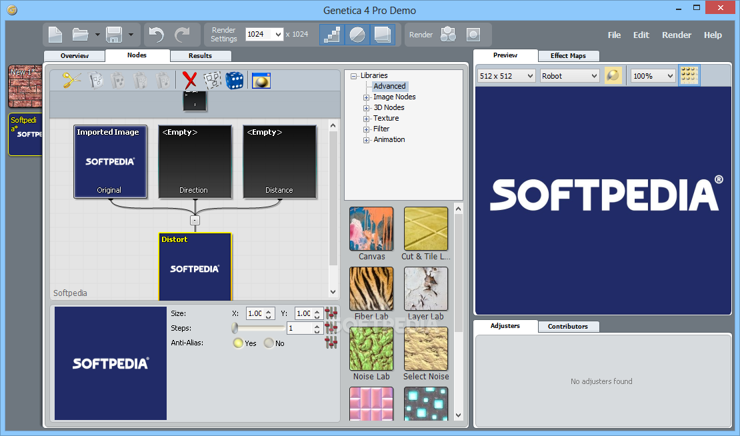Click the Anti-Alias pin sliders icon
The width and height of the screenshot is (740, 436).
coord(331,343)
